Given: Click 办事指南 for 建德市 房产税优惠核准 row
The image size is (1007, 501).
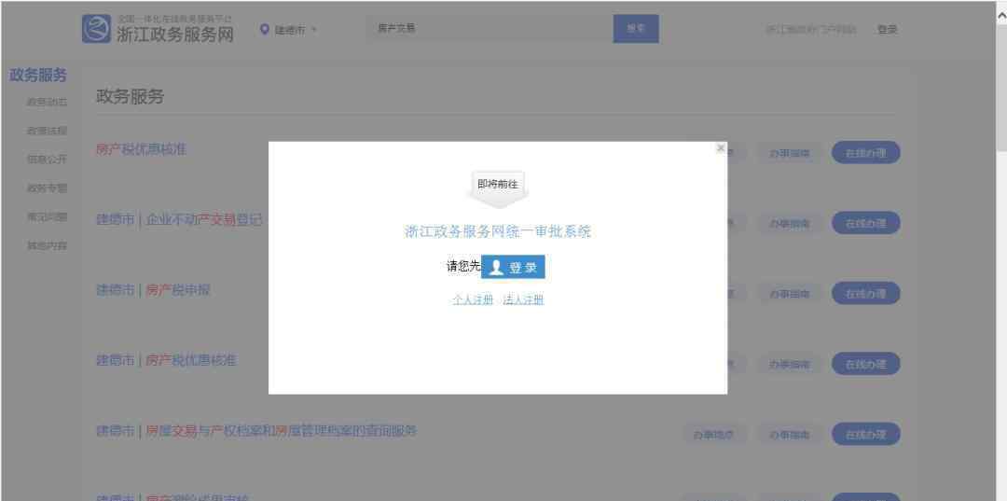Looking at the screenshot, I should point(790,364).
